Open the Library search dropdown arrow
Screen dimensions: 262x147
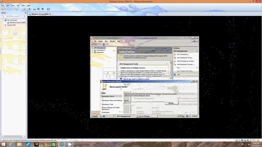(x=25, y=16)
